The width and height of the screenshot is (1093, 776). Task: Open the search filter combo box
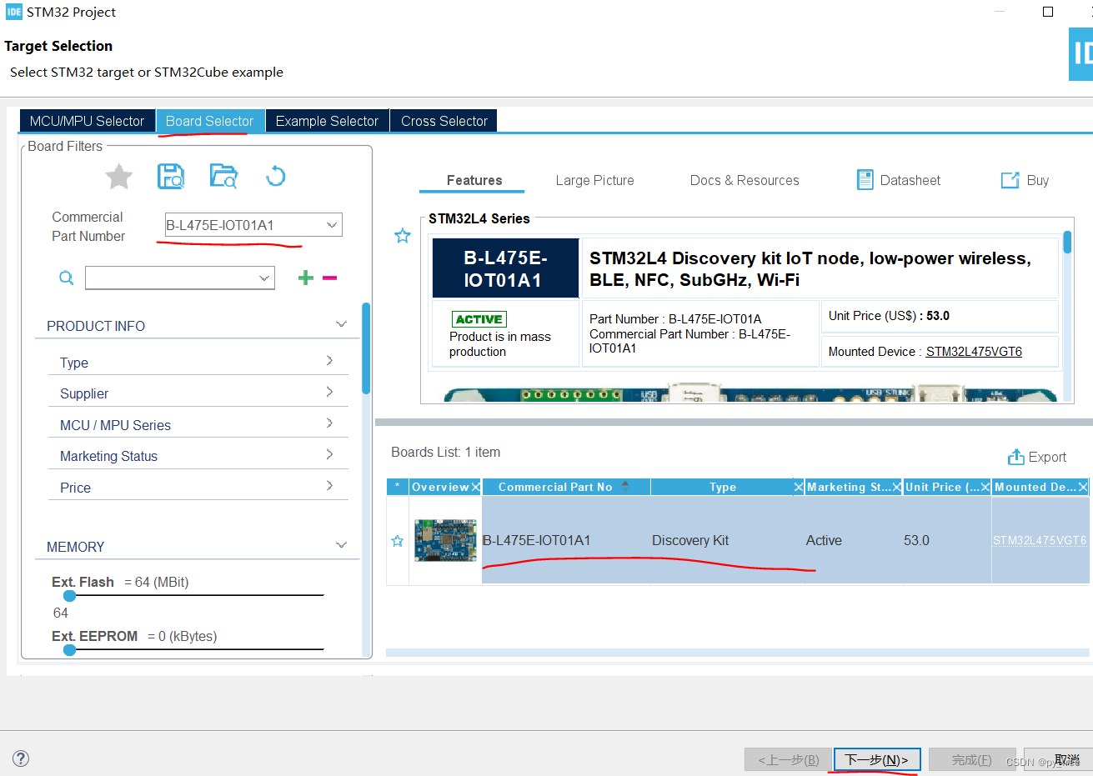[x=180, y=278]
